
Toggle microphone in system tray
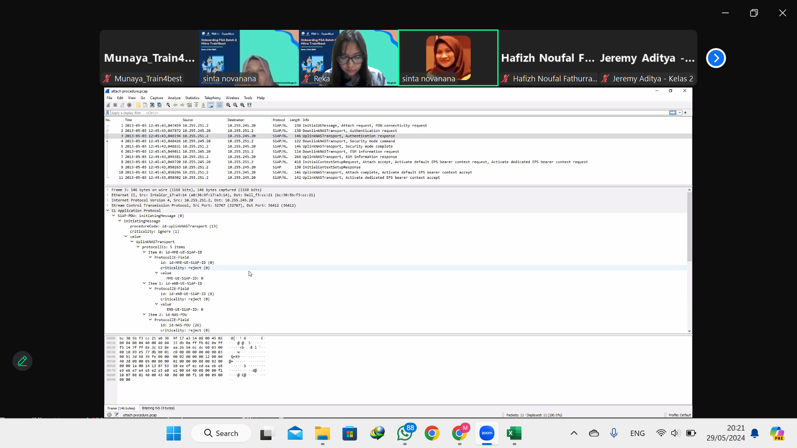tap(614, 433)
